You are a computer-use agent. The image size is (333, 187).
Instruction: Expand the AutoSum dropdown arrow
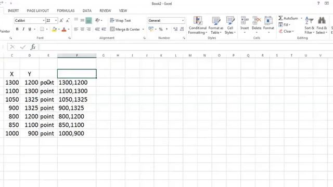click(x=301, y=18)
